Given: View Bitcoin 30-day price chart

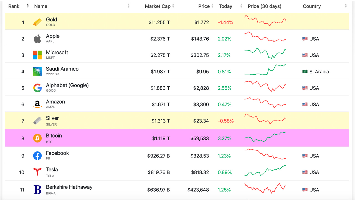Looking at the screenshot, I should pos(265,137).
